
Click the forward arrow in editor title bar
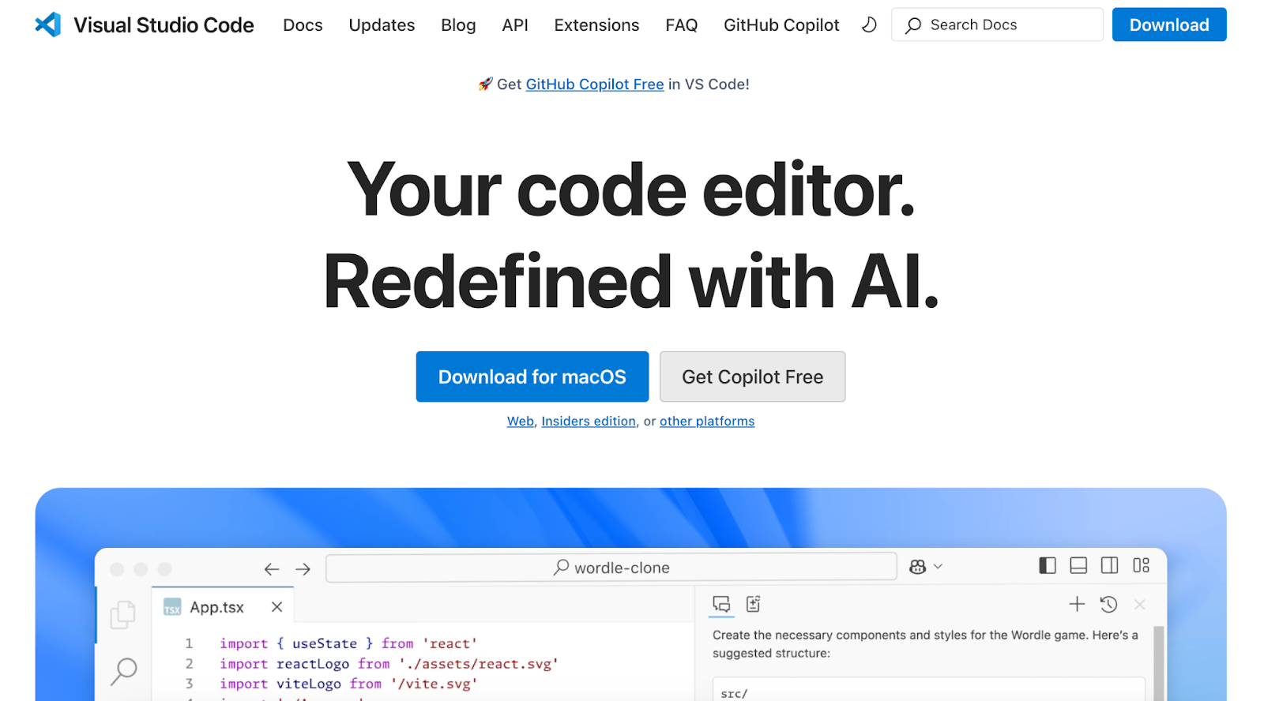(x=303, y=569)
